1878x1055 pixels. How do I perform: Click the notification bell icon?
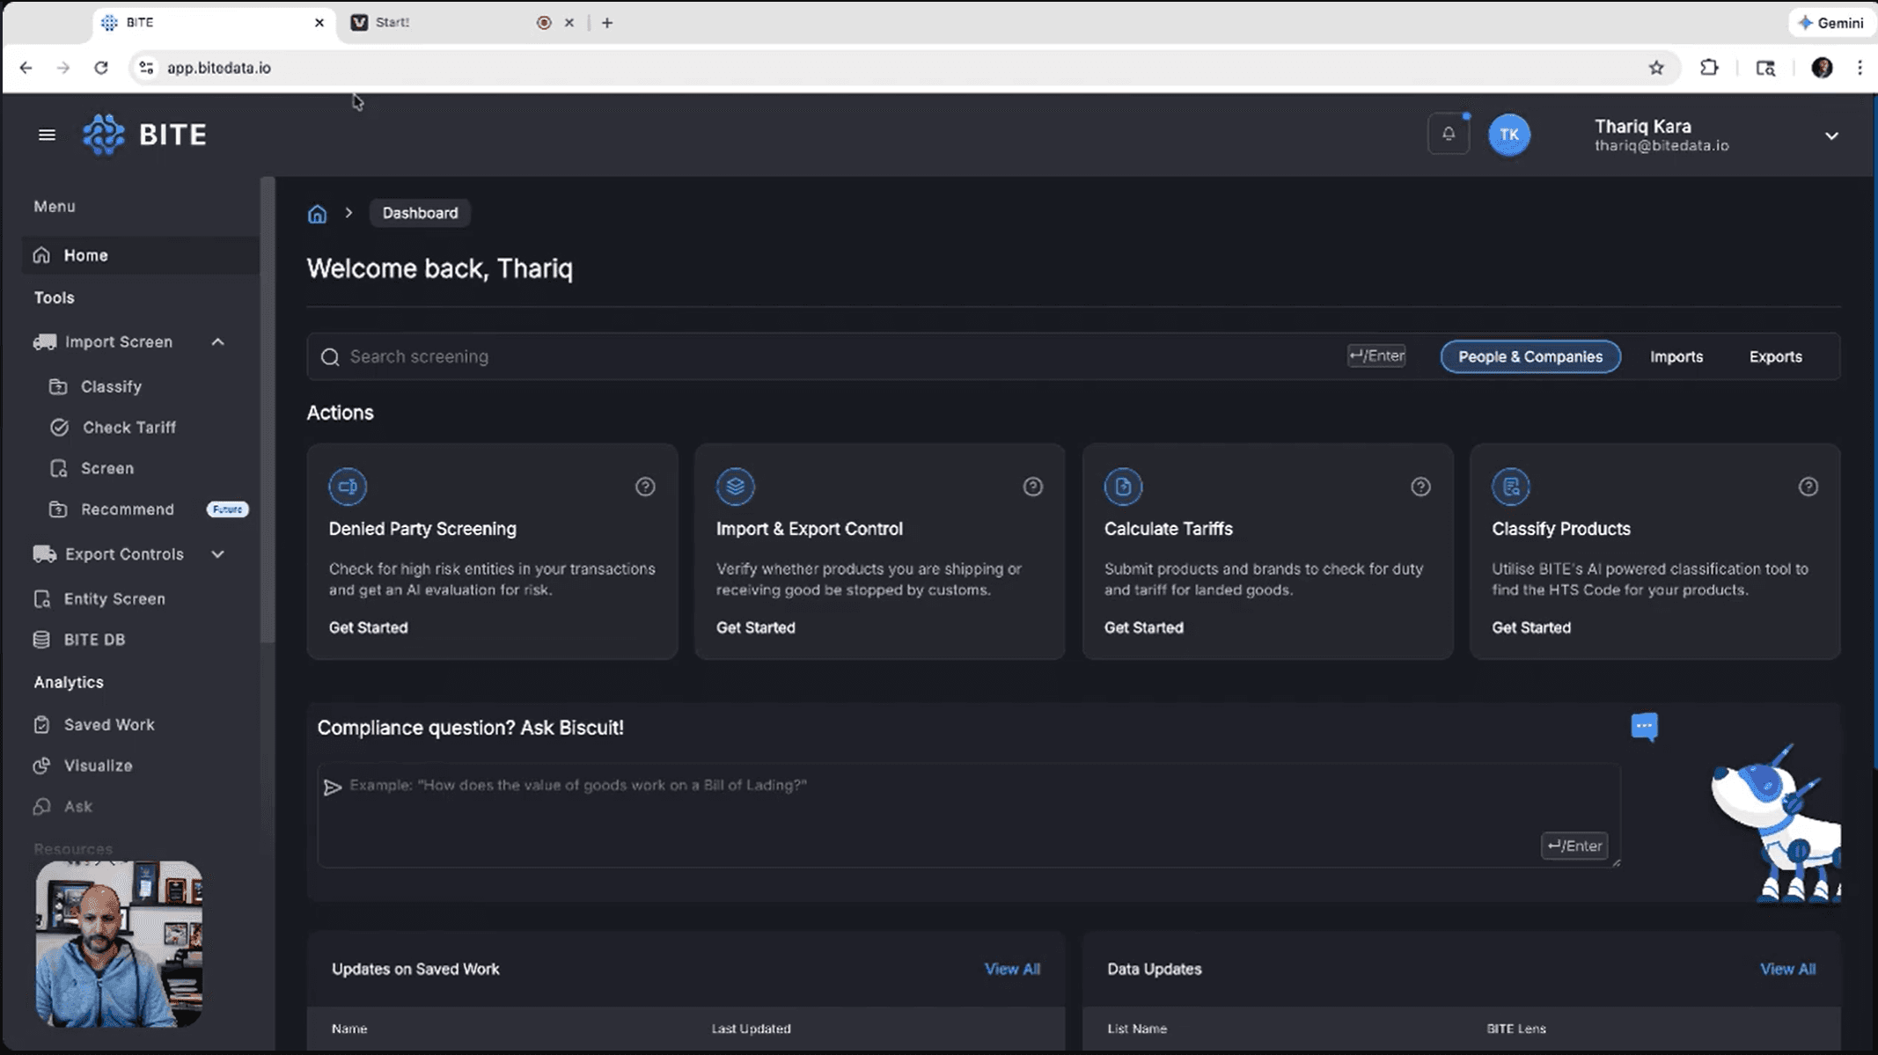tap(1449, 134)
